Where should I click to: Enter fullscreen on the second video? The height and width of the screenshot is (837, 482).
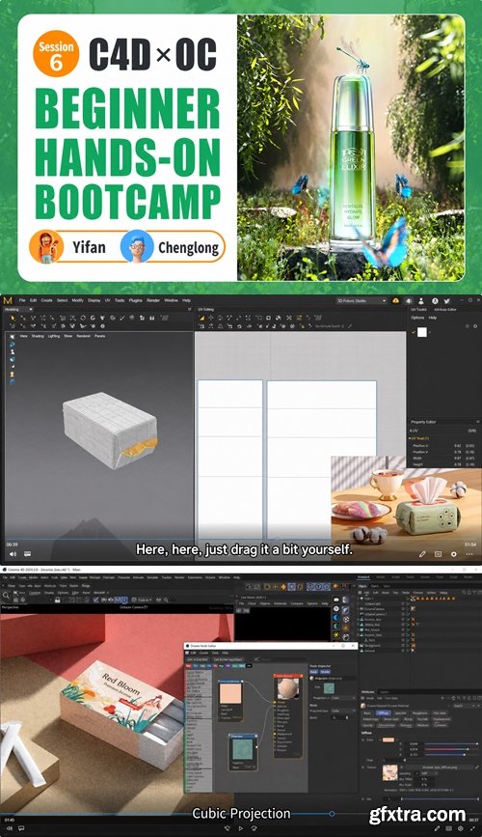click(x=473, y=829)
